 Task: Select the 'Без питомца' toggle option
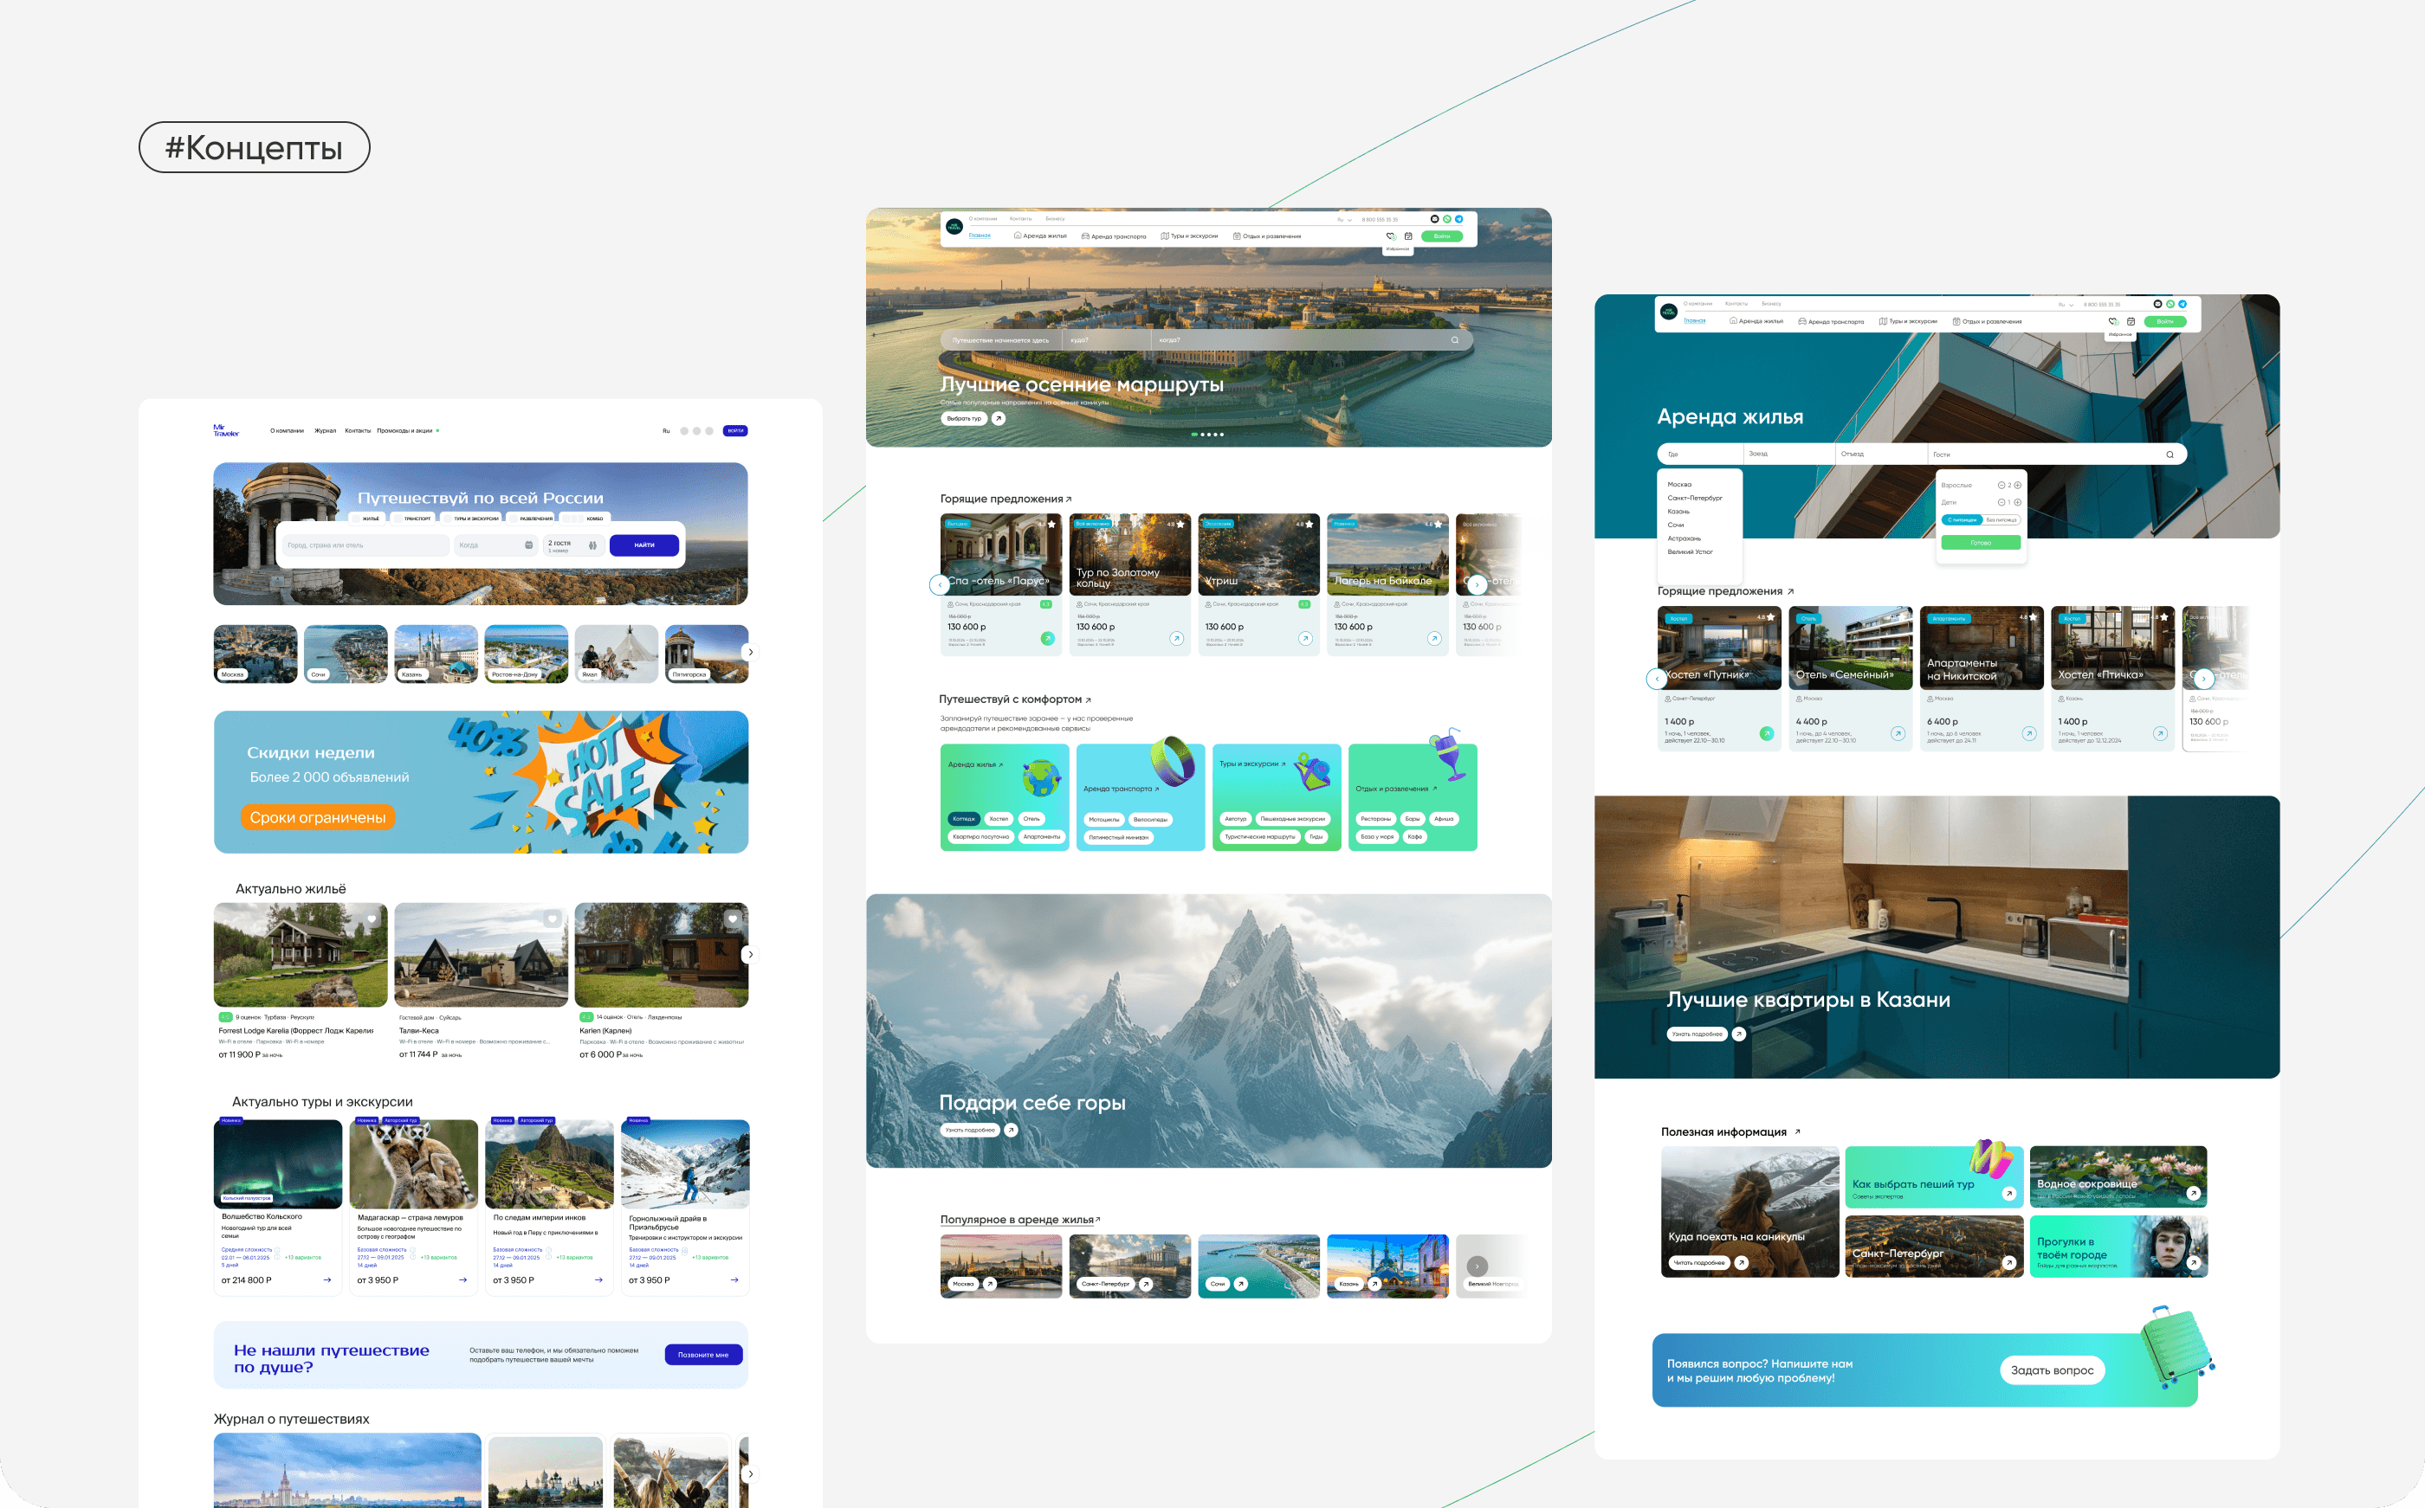2000,519
